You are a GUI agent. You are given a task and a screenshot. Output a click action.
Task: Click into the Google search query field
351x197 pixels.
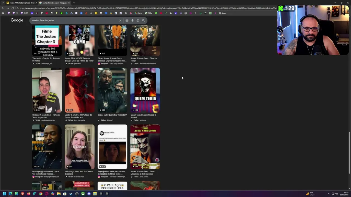(74, 21)
